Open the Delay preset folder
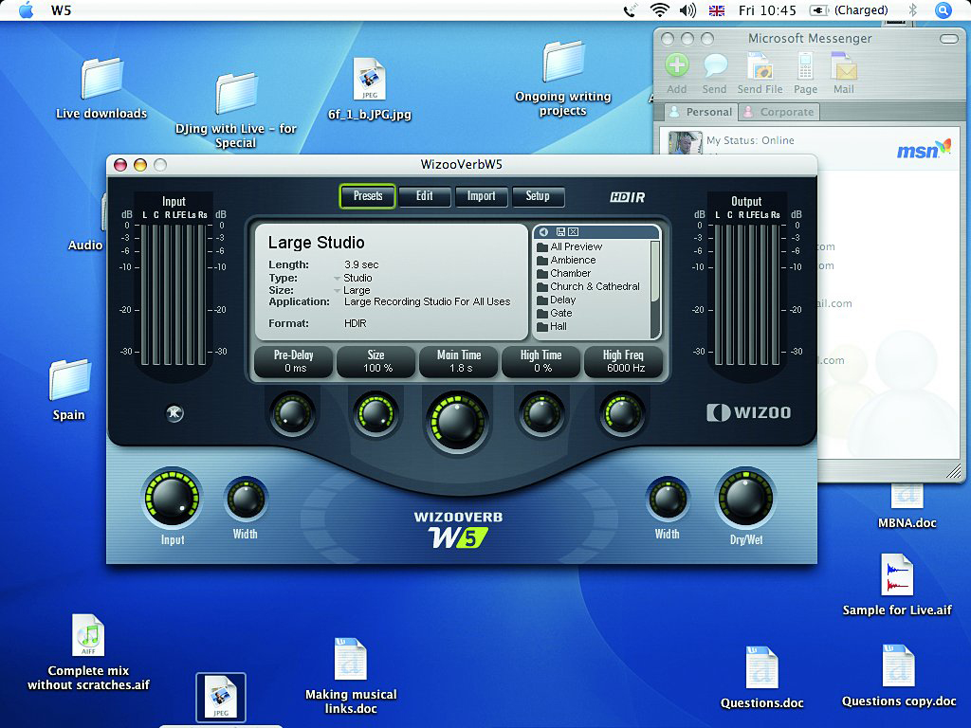 557,300
